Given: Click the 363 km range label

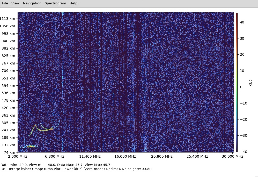Looking at the screenshot, I should pyautogui.click(x=8, y=115).
